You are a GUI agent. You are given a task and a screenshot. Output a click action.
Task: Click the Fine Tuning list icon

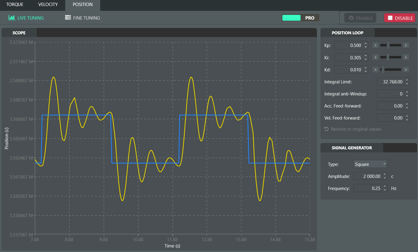tap(68, 18)
